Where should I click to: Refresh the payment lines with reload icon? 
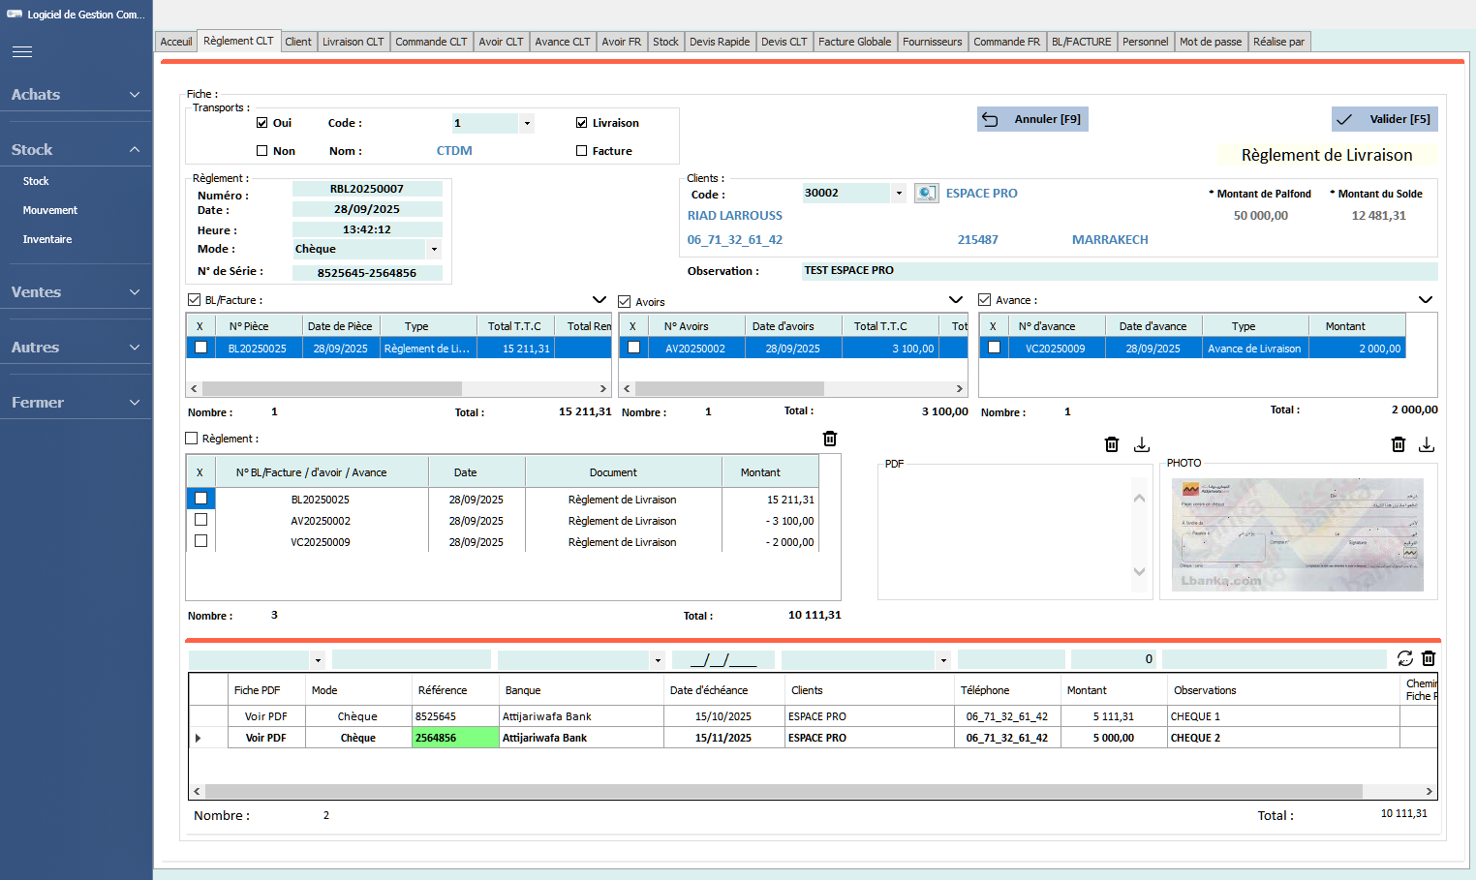coord(1405,658)
